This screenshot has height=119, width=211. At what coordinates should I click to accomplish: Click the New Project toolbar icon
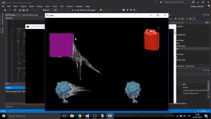pyautogui.click(x=15, y=10)
